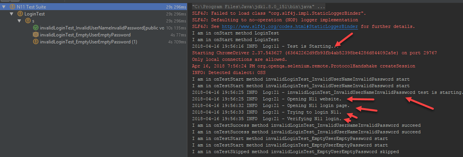
Task: Click the warning status icon of node 's'
Action: (28, 21)
